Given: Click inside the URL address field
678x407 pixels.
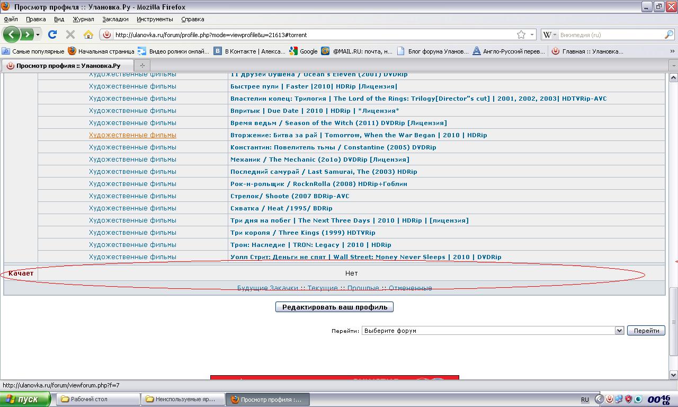Looking at the screenshot, I should [x=313, y=35].
